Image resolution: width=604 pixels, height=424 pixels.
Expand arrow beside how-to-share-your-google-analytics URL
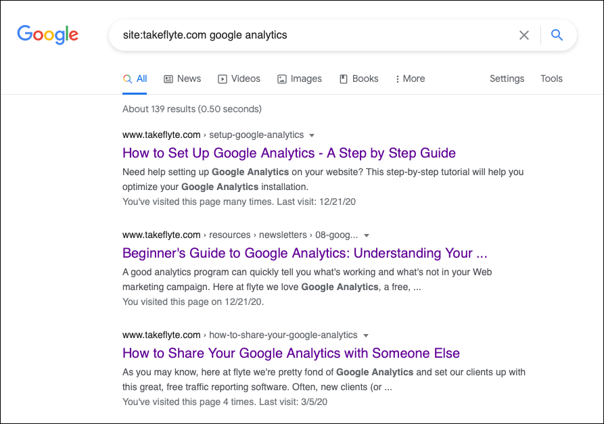pyautogui.click(x=365, y=335)
